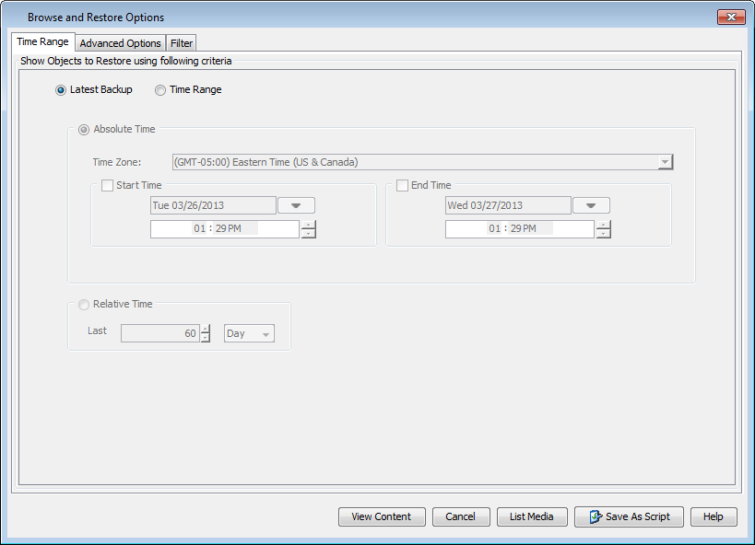Screen dimensions: 755x545
Task: Choose the Time Range radio option
Action: coord(160,90)
